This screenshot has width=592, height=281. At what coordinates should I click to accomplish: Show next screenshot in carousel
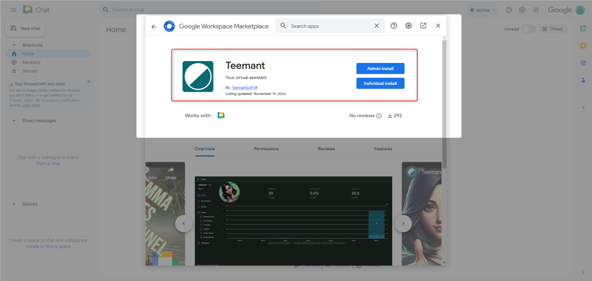pyautogui.click(x=403, y=224)
